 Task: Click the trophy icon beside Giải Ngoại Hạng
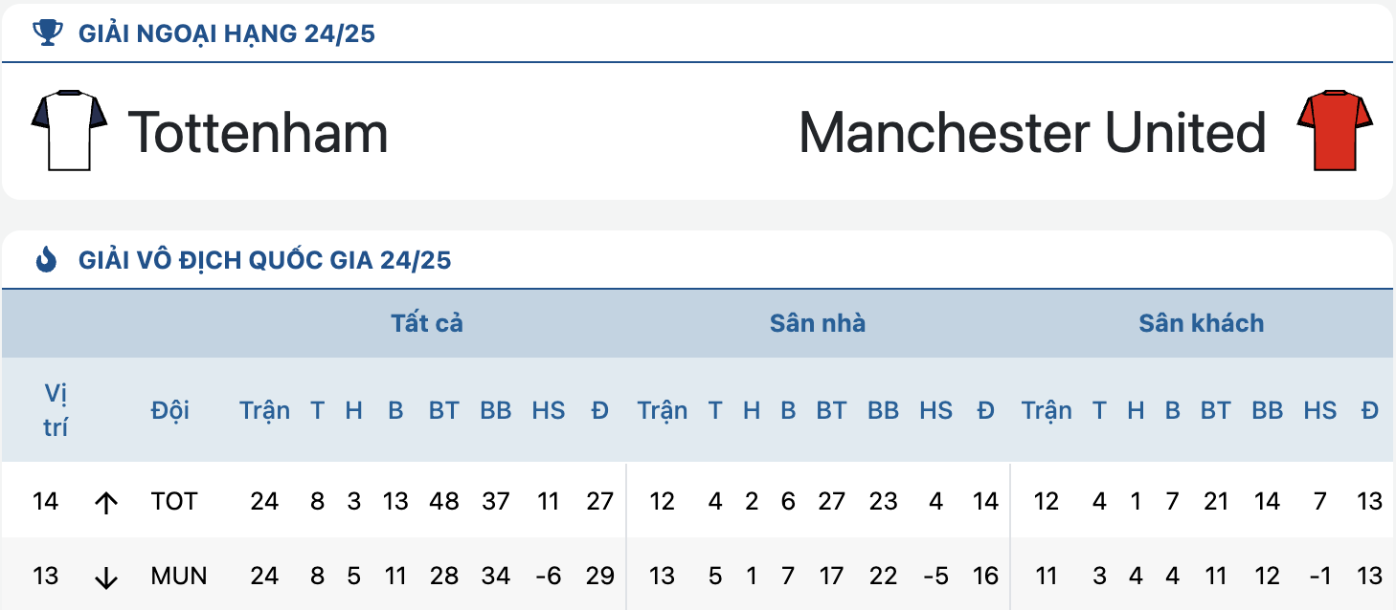pos(45,34)
